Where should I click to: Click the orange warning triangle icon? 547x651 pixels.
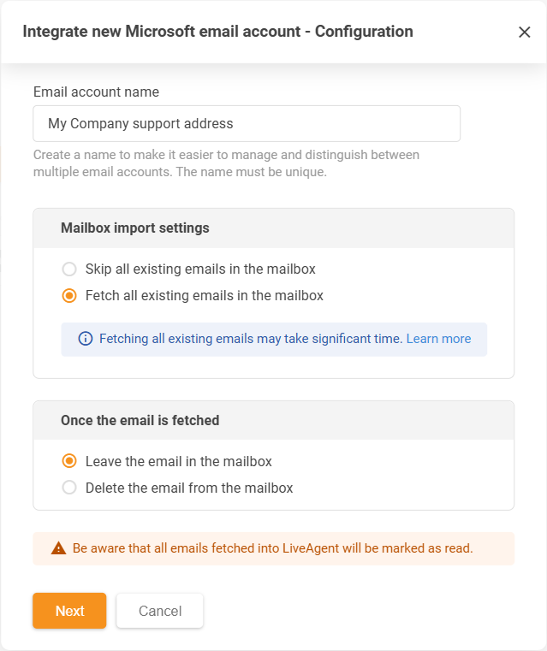58,548
